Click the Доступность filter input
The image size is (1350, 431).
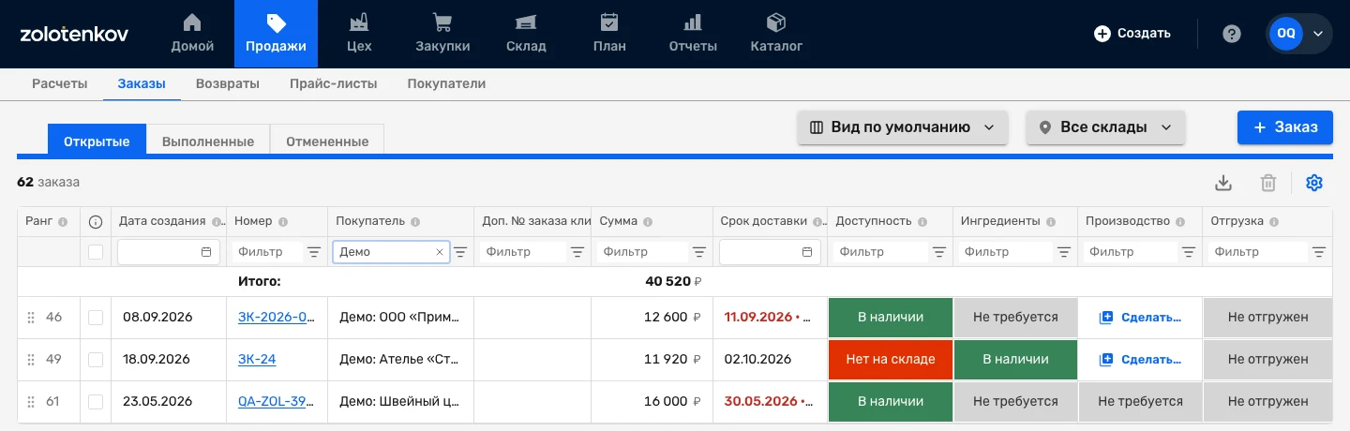click(880, 252)
